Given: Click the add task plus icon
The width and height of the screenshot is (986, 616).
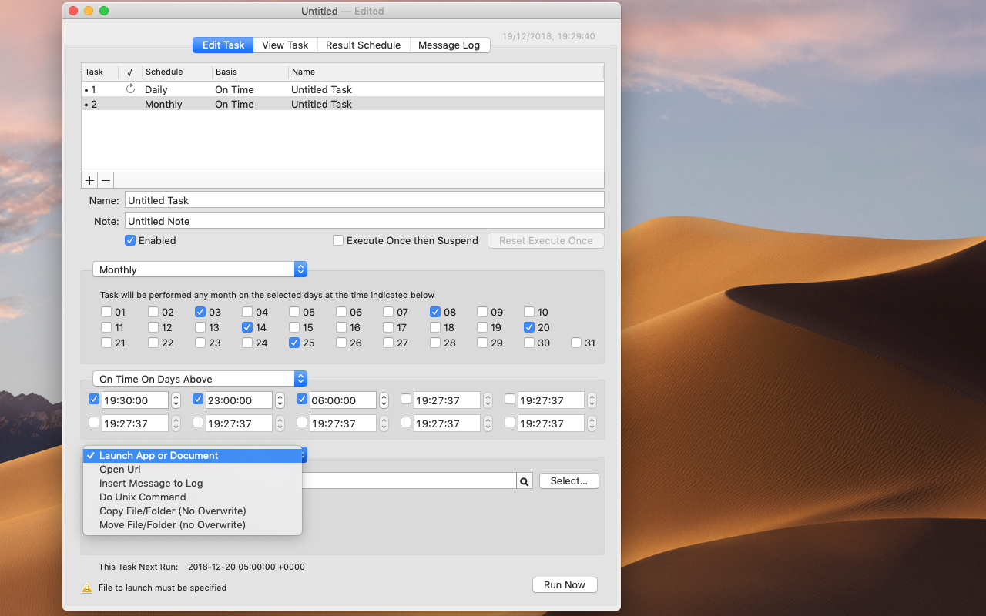Looking at the screenshot, I should tap(89, 180).
